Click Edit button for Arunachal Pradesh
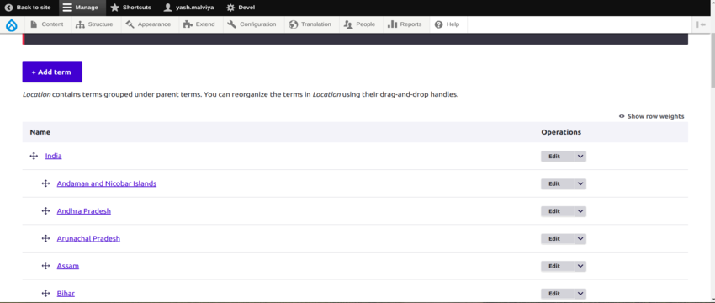The height and width of the screenshot is (303, 715). point(558,239)
